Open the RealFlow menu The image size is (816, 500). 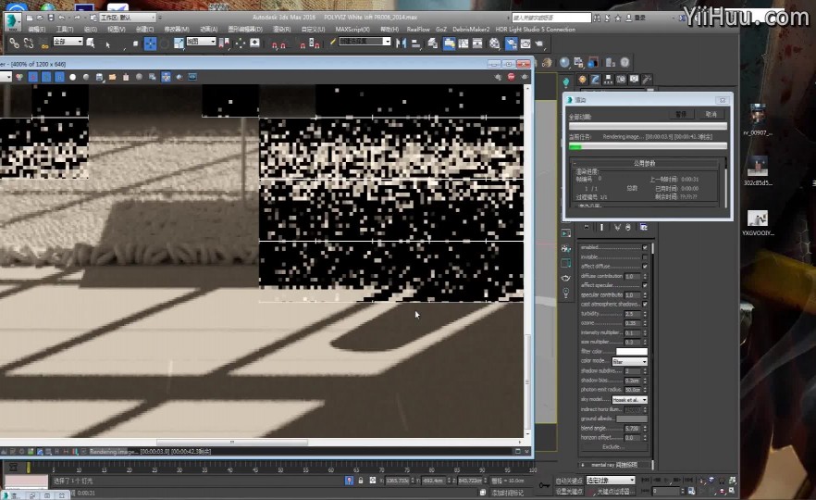coord(418,30)
